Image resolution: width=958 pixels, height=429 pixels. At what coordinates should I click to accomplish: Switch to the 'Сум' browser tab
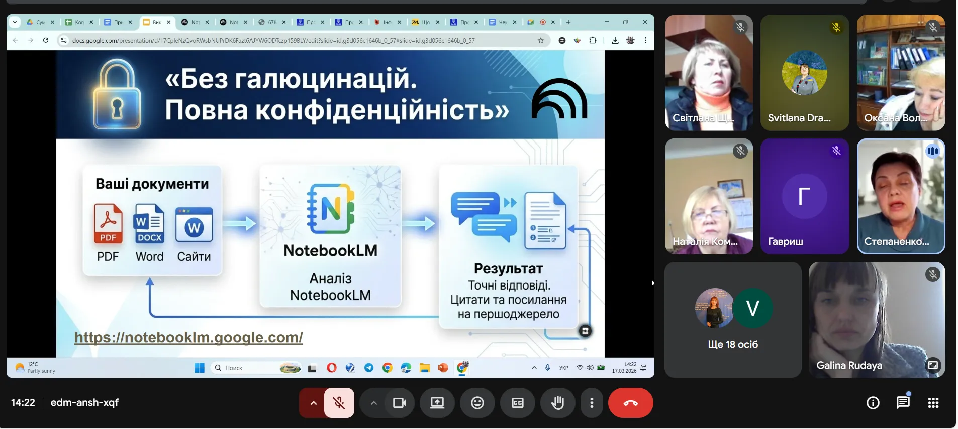pos(40,22)
